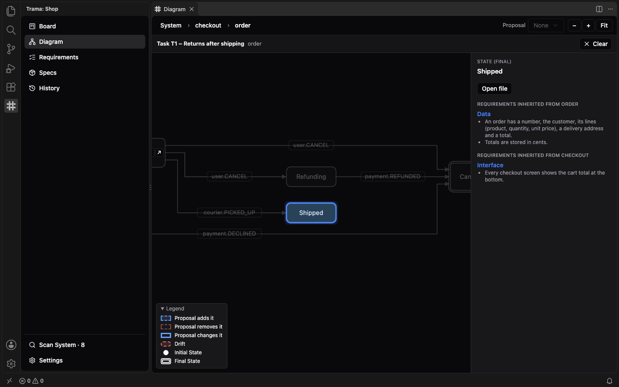The width and height of the screenshot is (619, 387).
Task: Zoom out the diagram with minus button
Action: coord(574,25)
